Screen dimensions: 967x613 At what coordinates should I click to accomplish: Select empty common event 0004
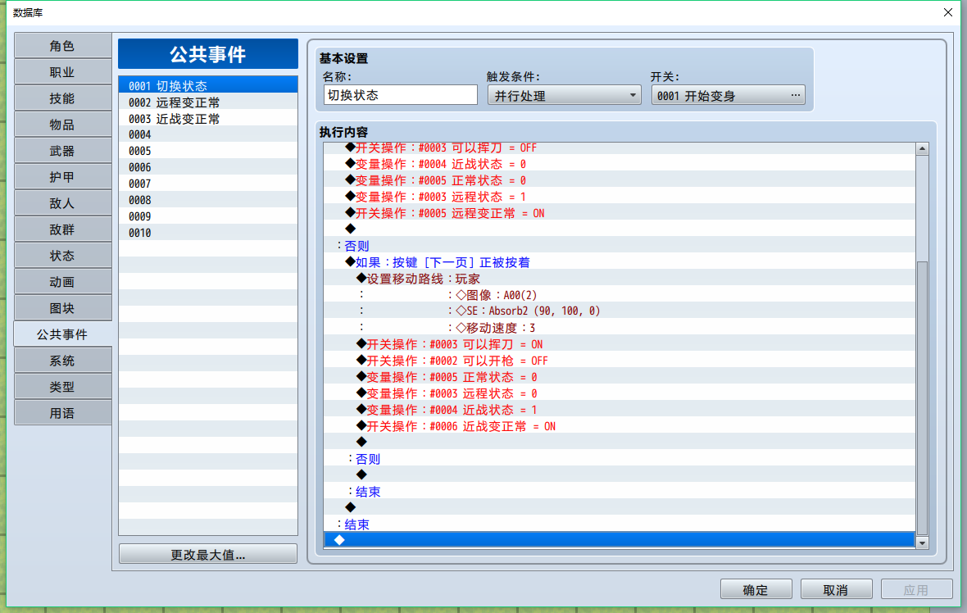point(208,134)
